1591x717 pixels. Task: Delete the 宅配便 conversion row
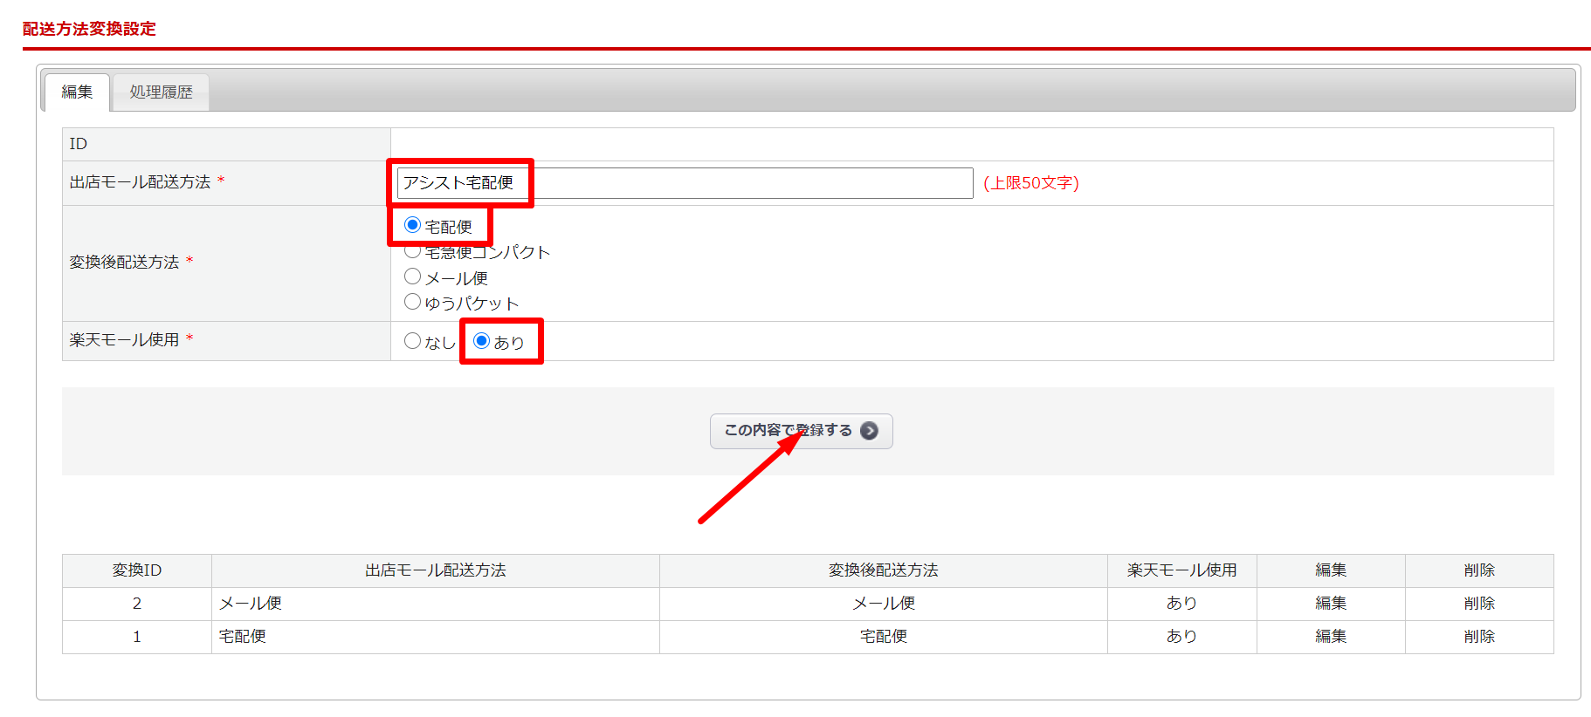coord(1479,637)
